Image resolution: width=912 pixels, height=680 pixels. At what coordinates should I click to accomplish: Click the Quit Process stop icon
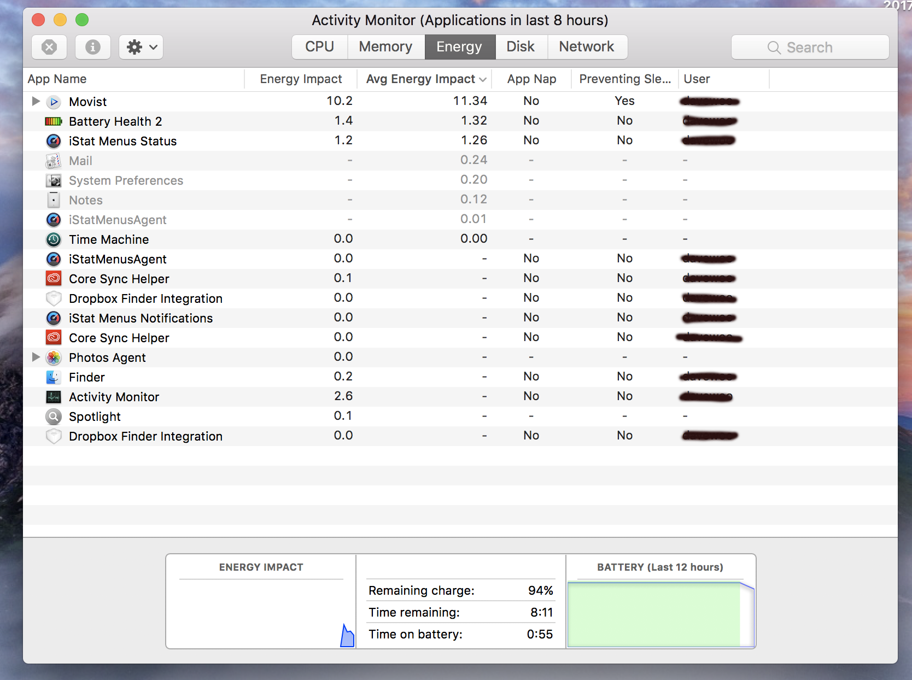49,47
